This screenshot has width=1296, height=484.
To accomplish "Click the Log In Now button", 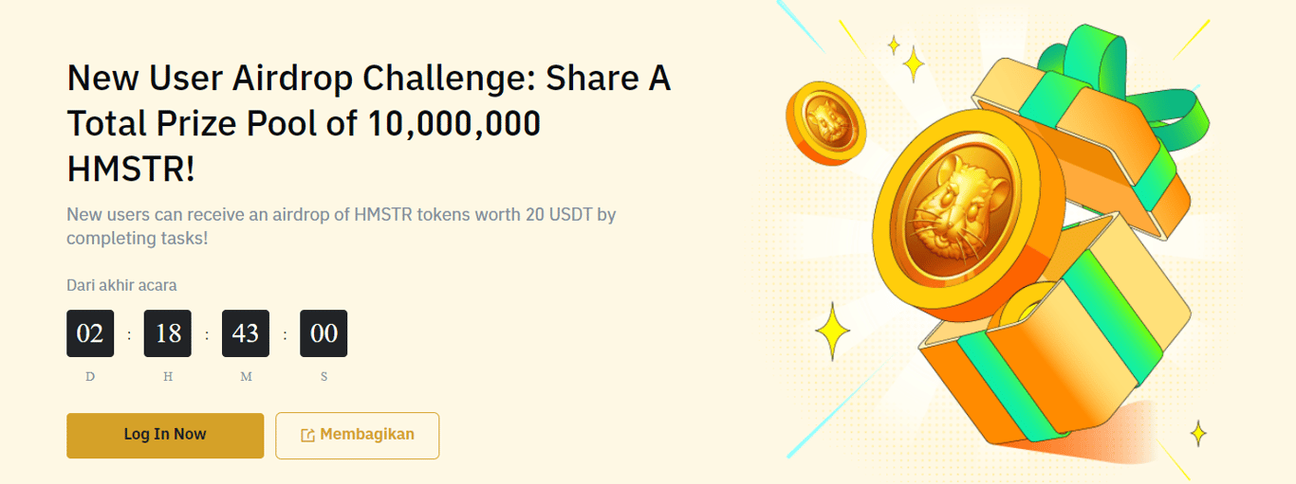I will (165, 435).
